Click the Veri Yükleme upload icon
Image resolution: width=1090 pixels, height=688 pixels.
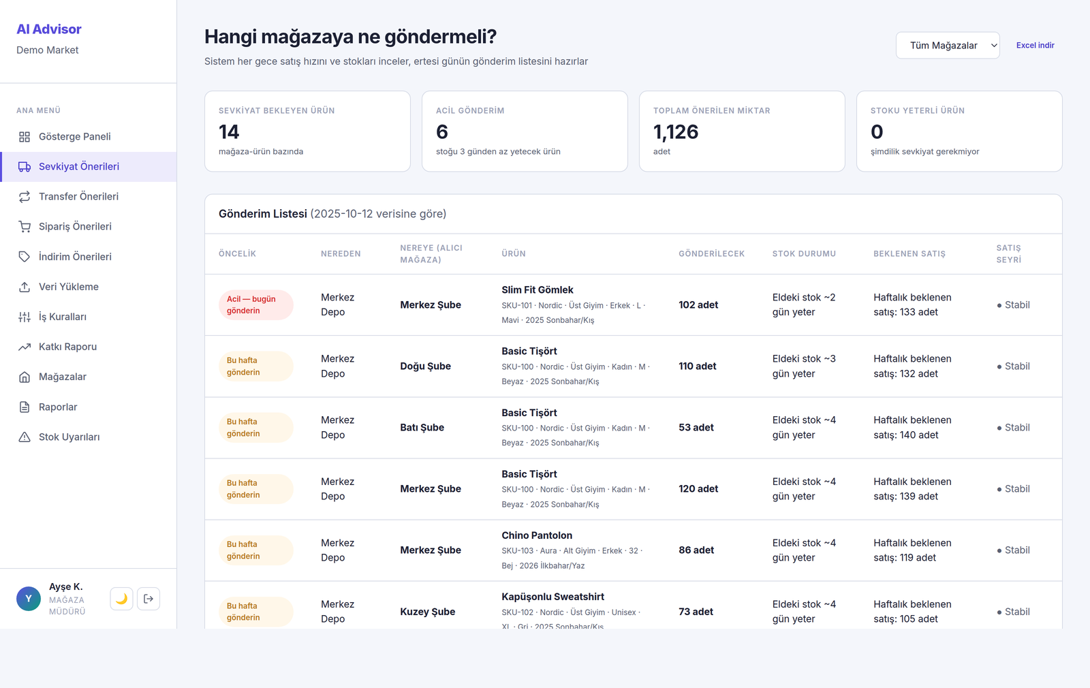click(25, 287)
